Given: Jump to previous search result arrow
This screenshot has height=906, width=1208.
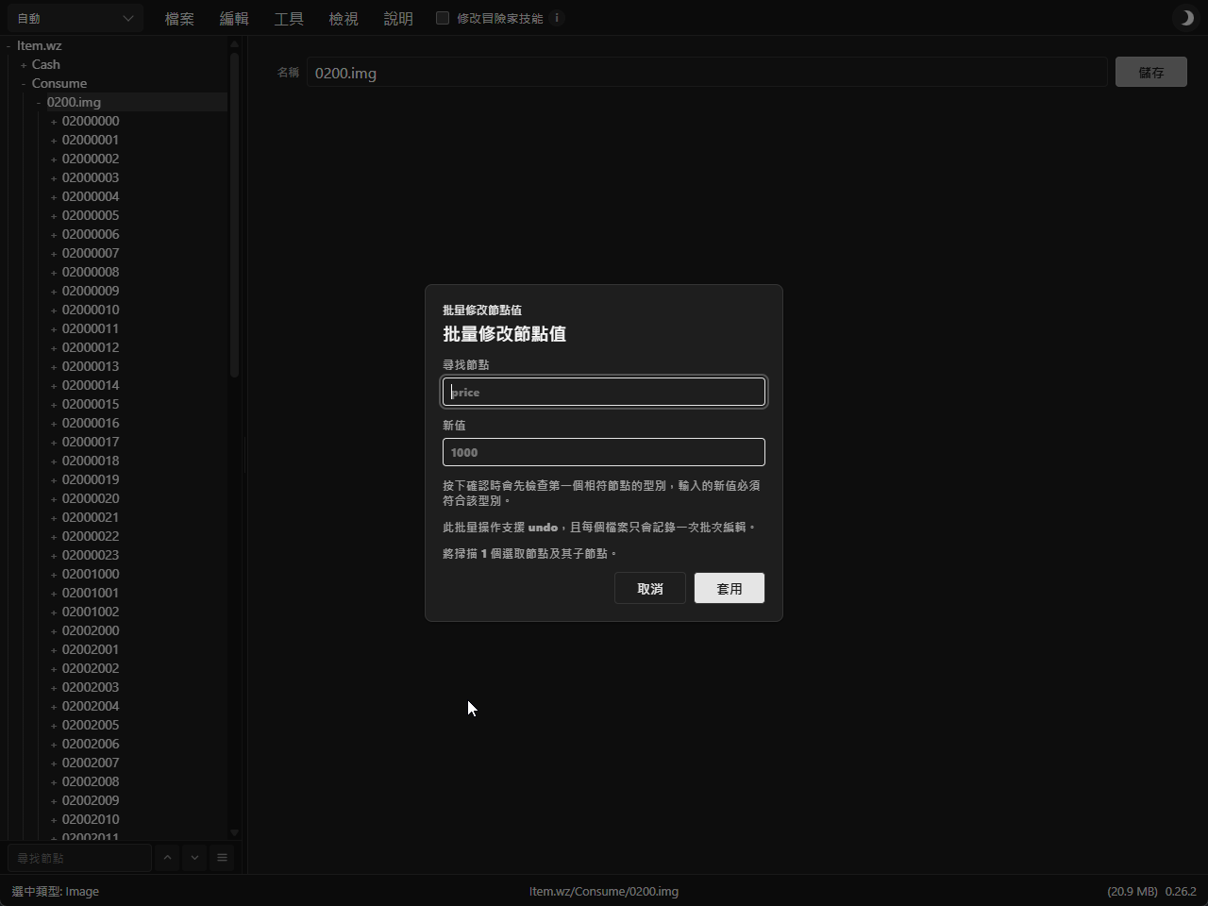Looking at the screenshot, I should (167, 858).
